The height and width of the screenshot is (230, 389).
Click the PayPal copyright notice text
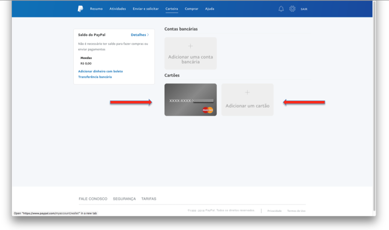point(221,210)
